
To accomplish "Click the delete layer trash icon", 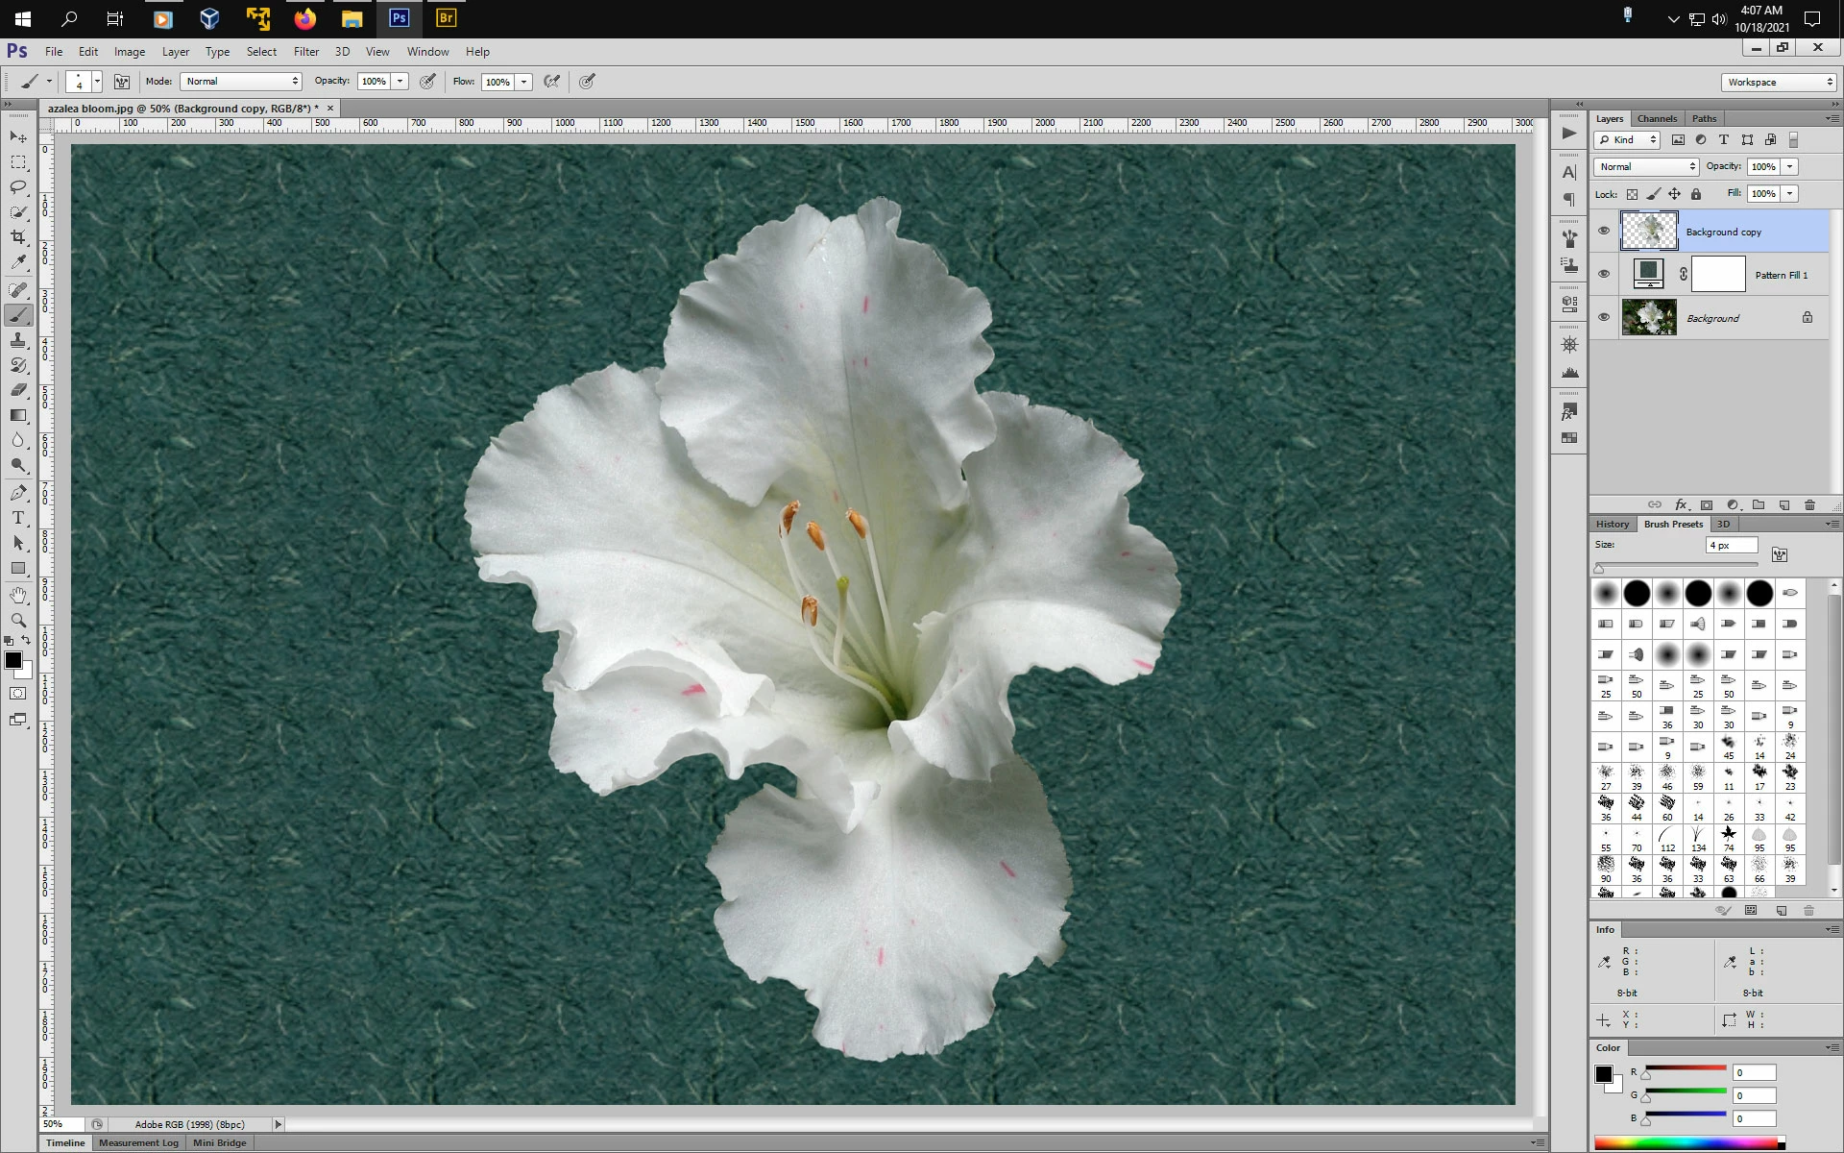I will click(1809, 505).
